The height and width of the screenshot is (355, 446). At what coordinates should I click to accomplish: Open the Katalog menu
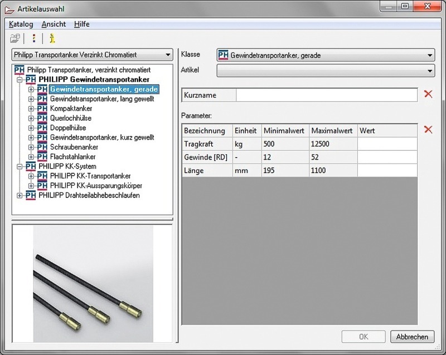(x=21, y=24)
